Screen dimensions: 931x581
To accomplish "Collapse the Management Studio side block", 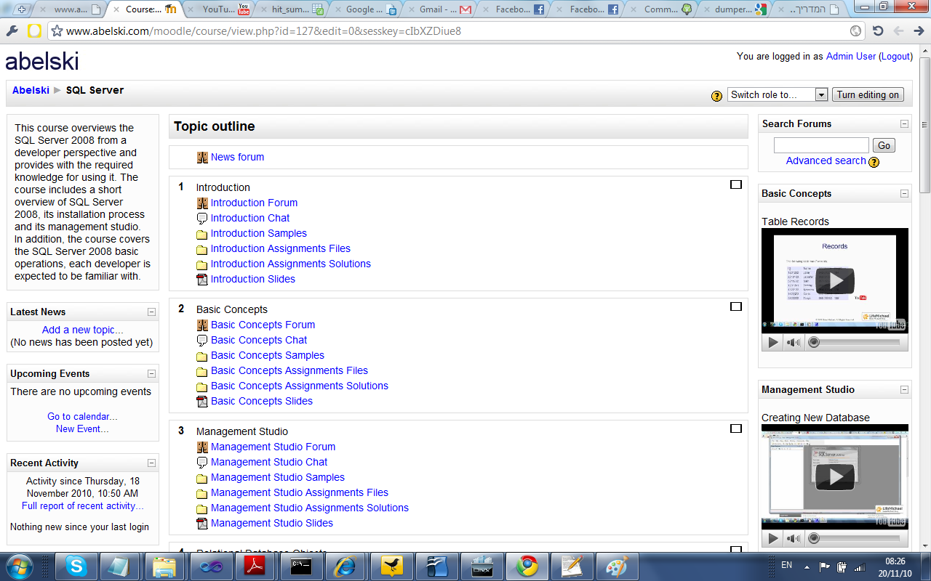I will click(x=904, y=390).
